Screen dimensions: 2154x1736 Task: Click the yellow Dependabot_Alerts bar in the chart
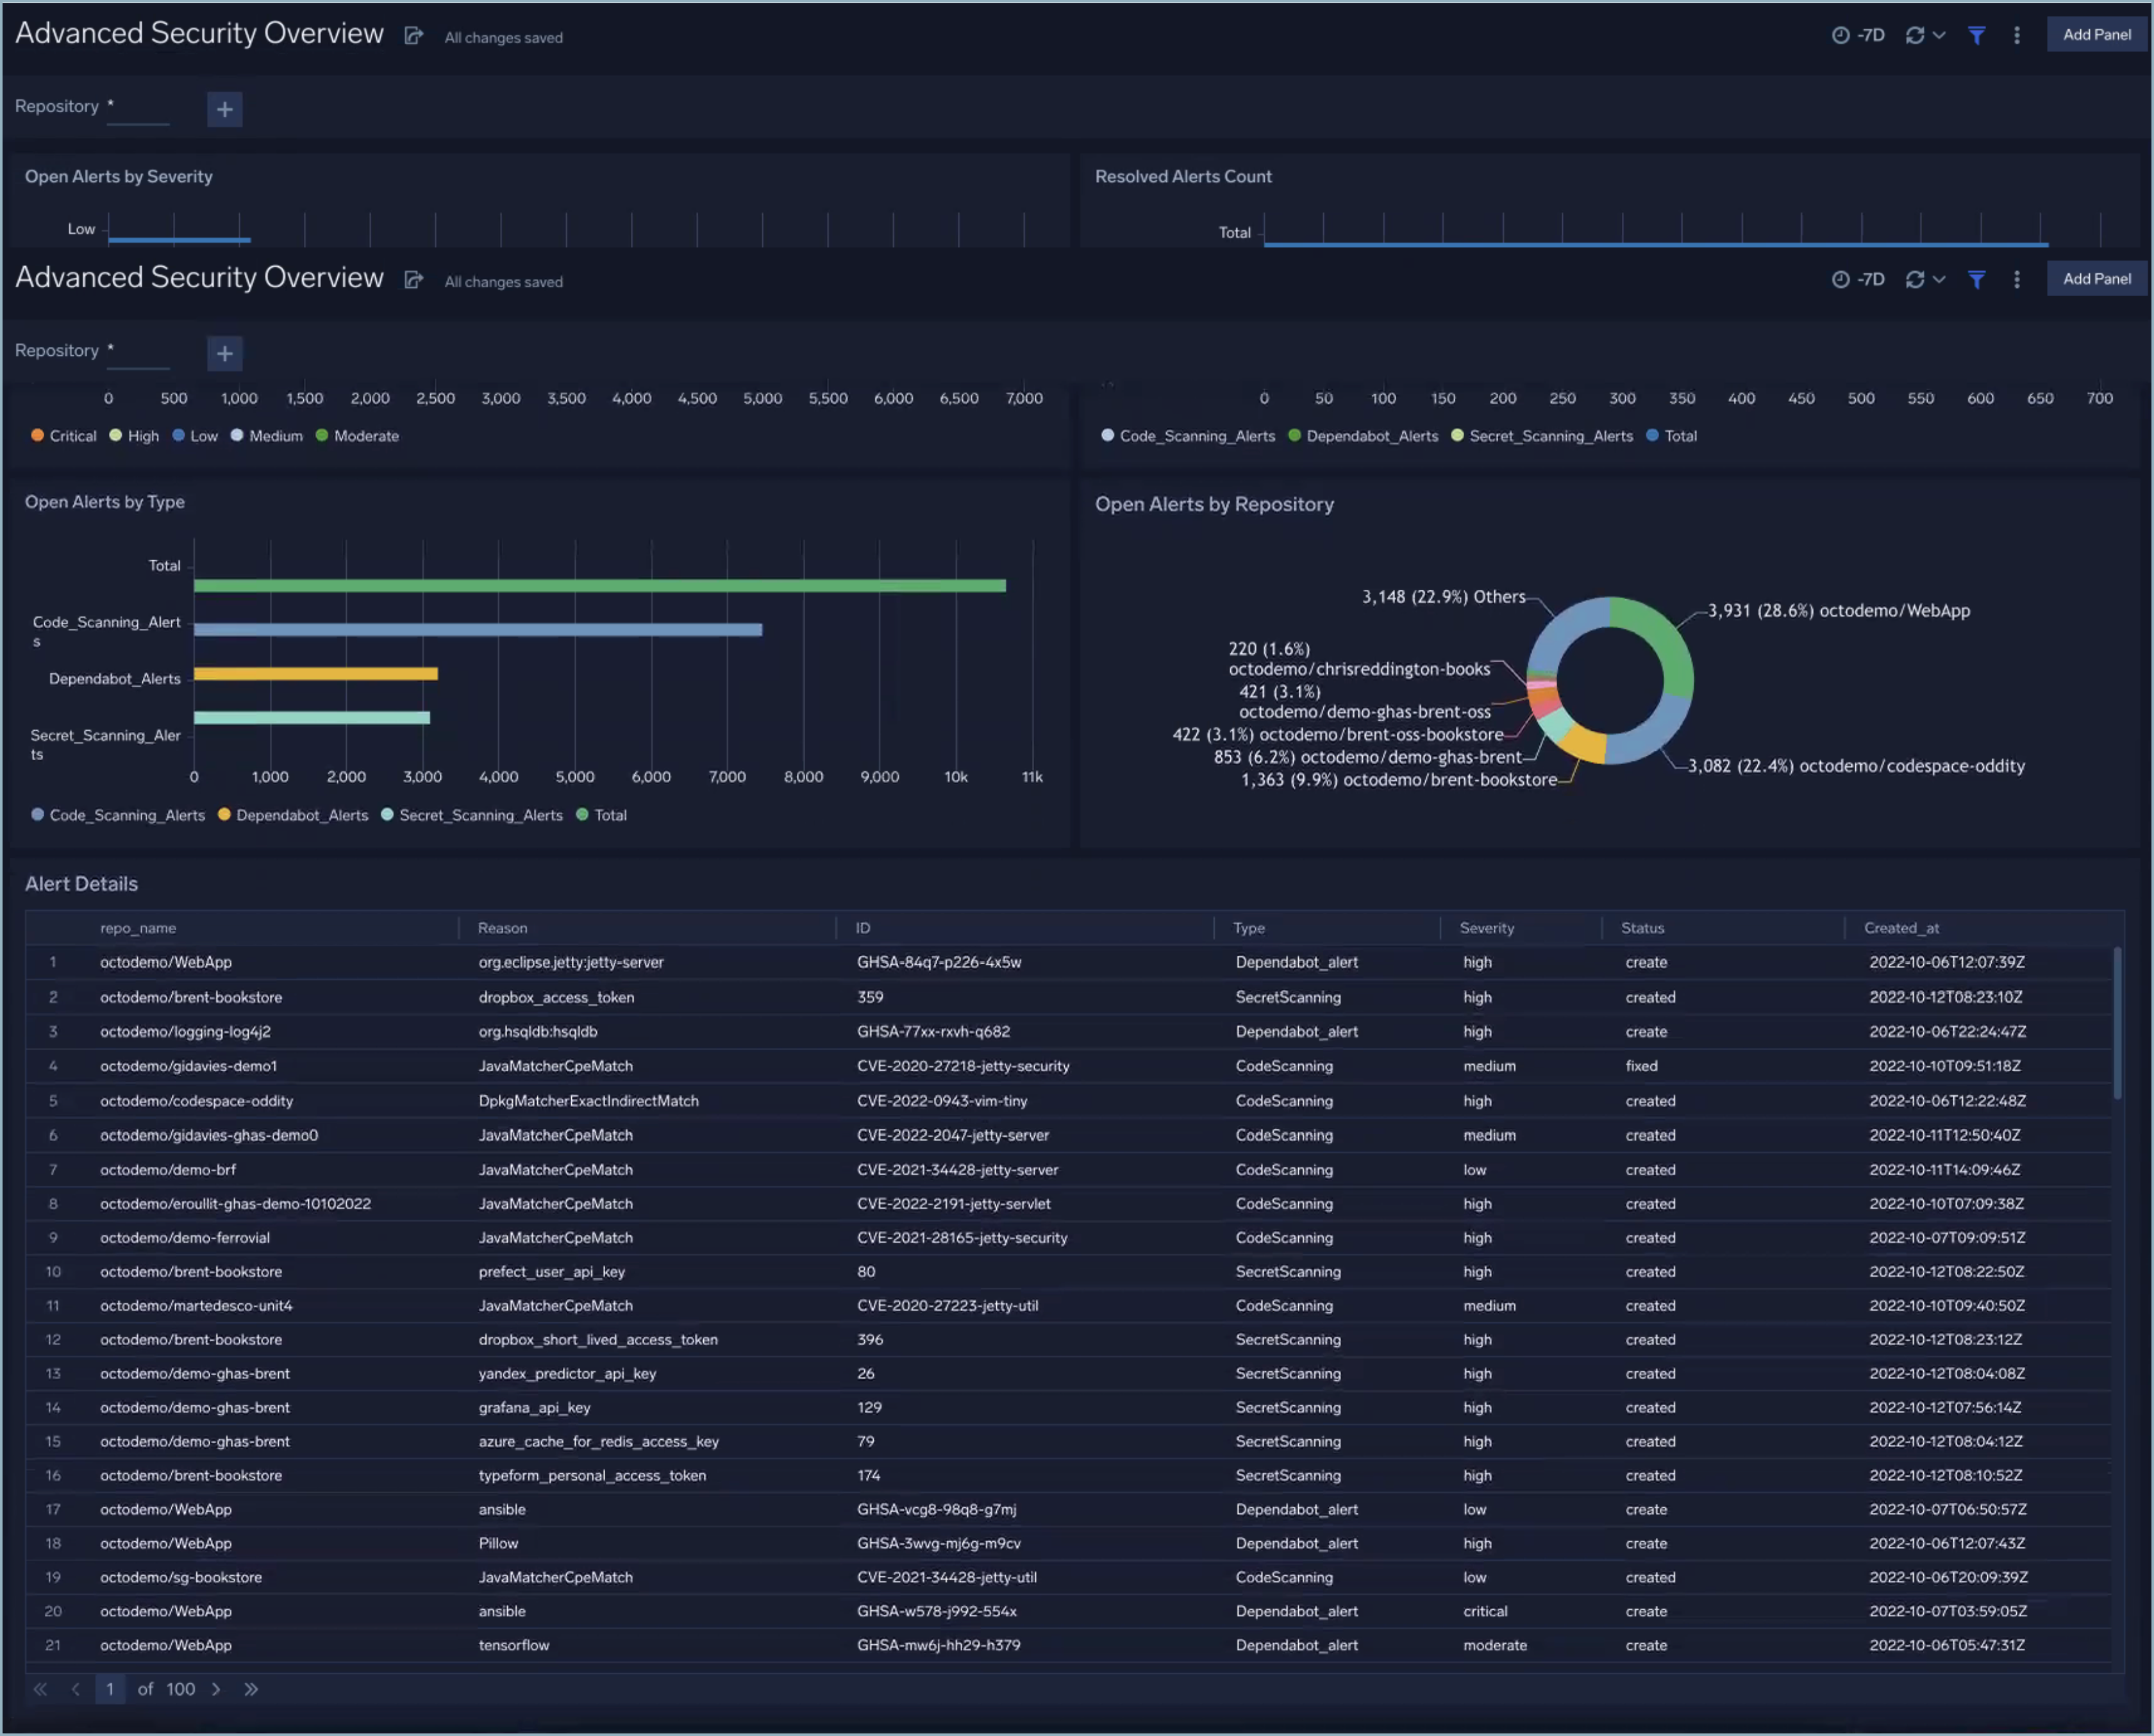coord(316,674)
